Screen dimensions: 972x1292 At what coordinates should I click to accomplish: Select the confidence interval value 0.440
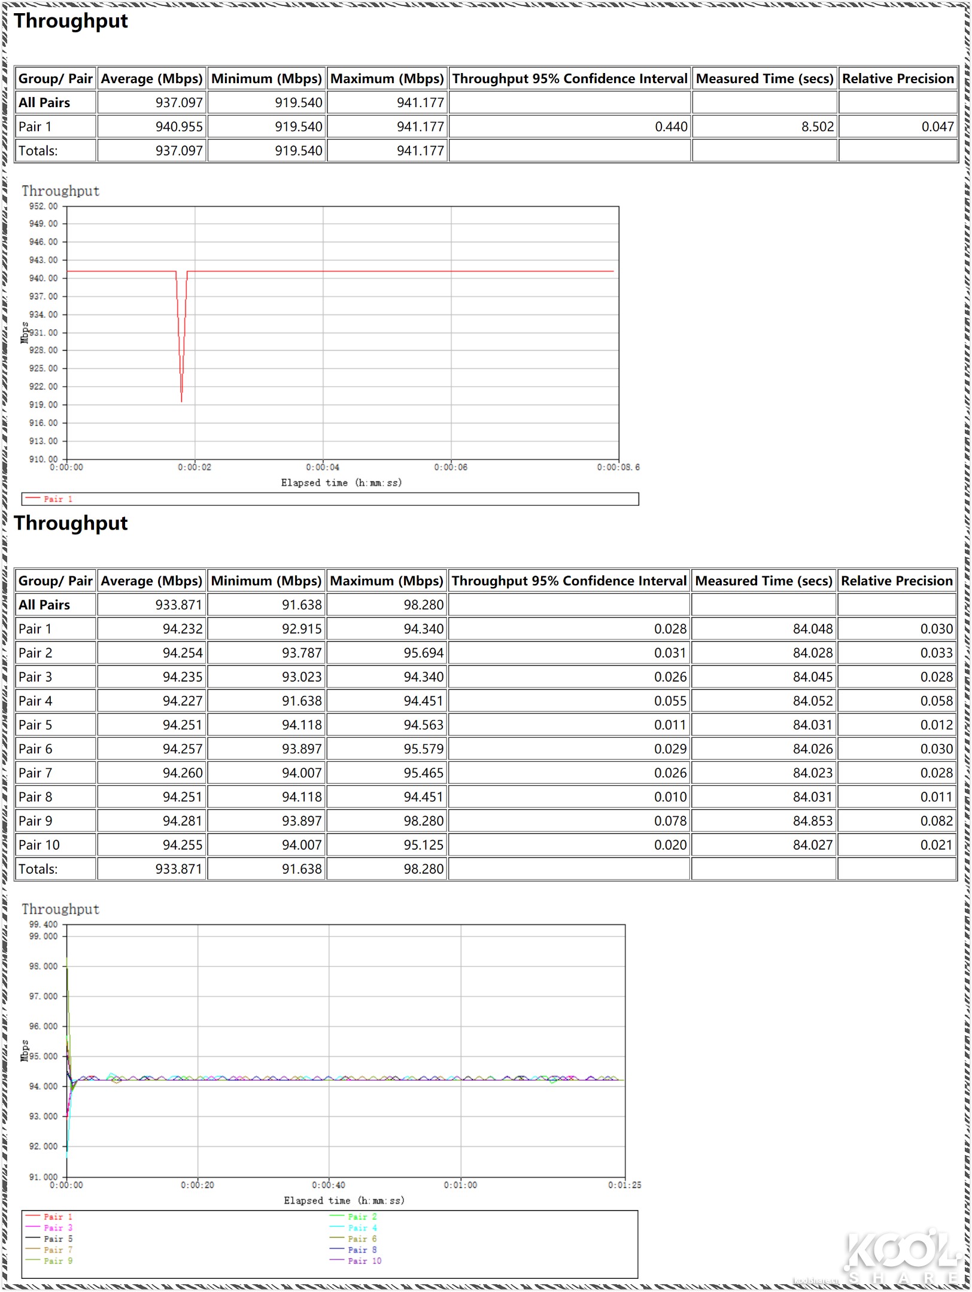coord(671,127)
